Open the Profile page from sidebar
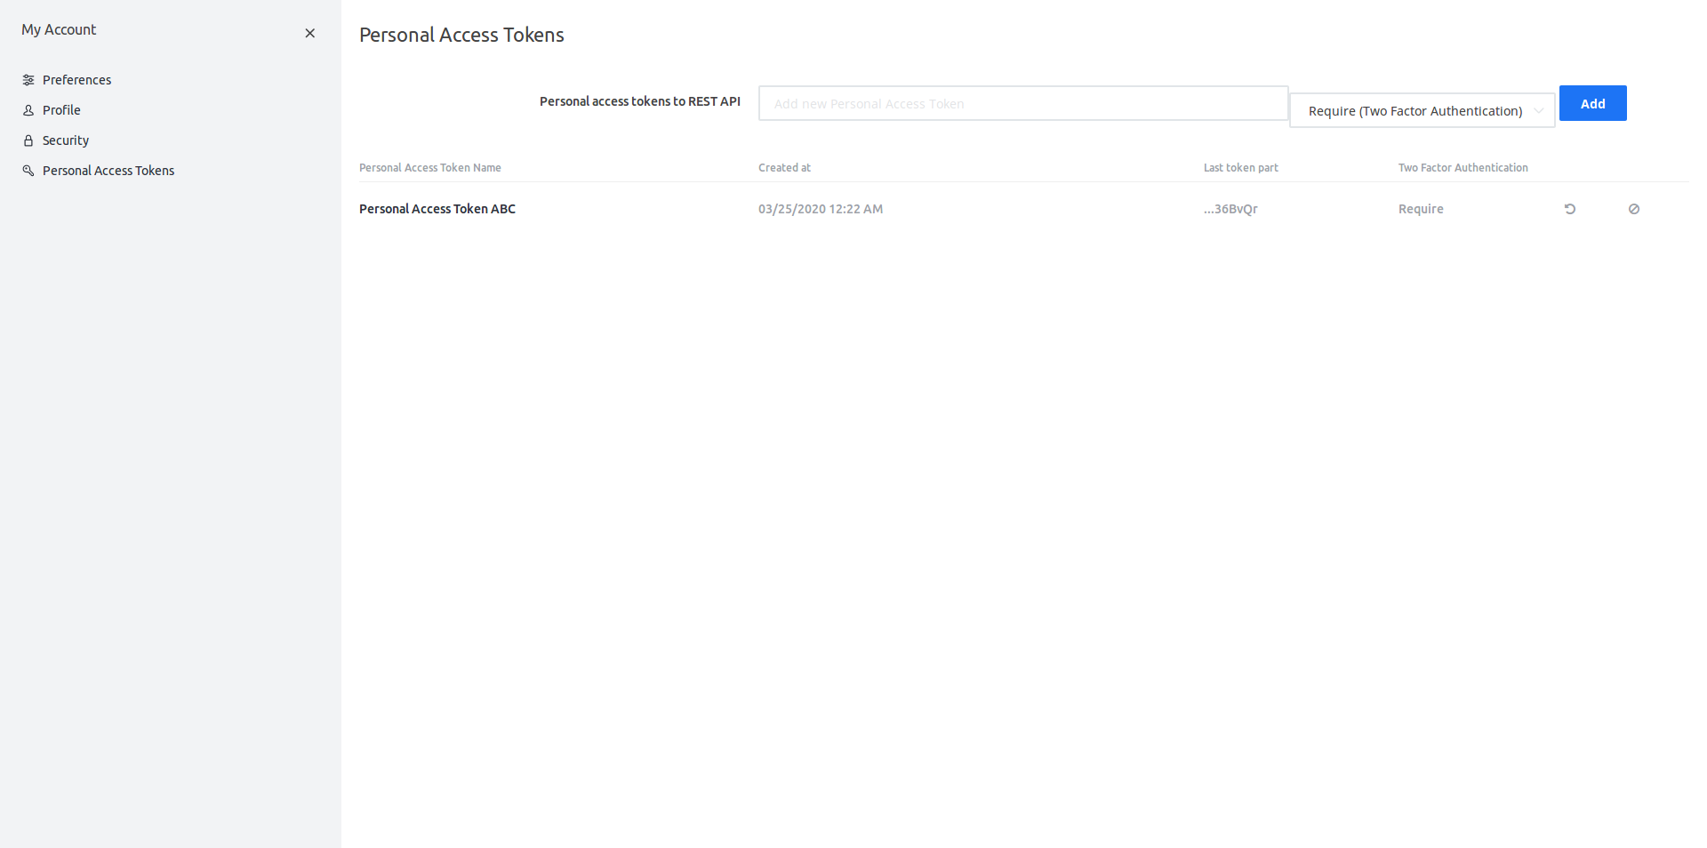Image resolution: width=1707 pixels, height=848 pixels. (60, 109)
